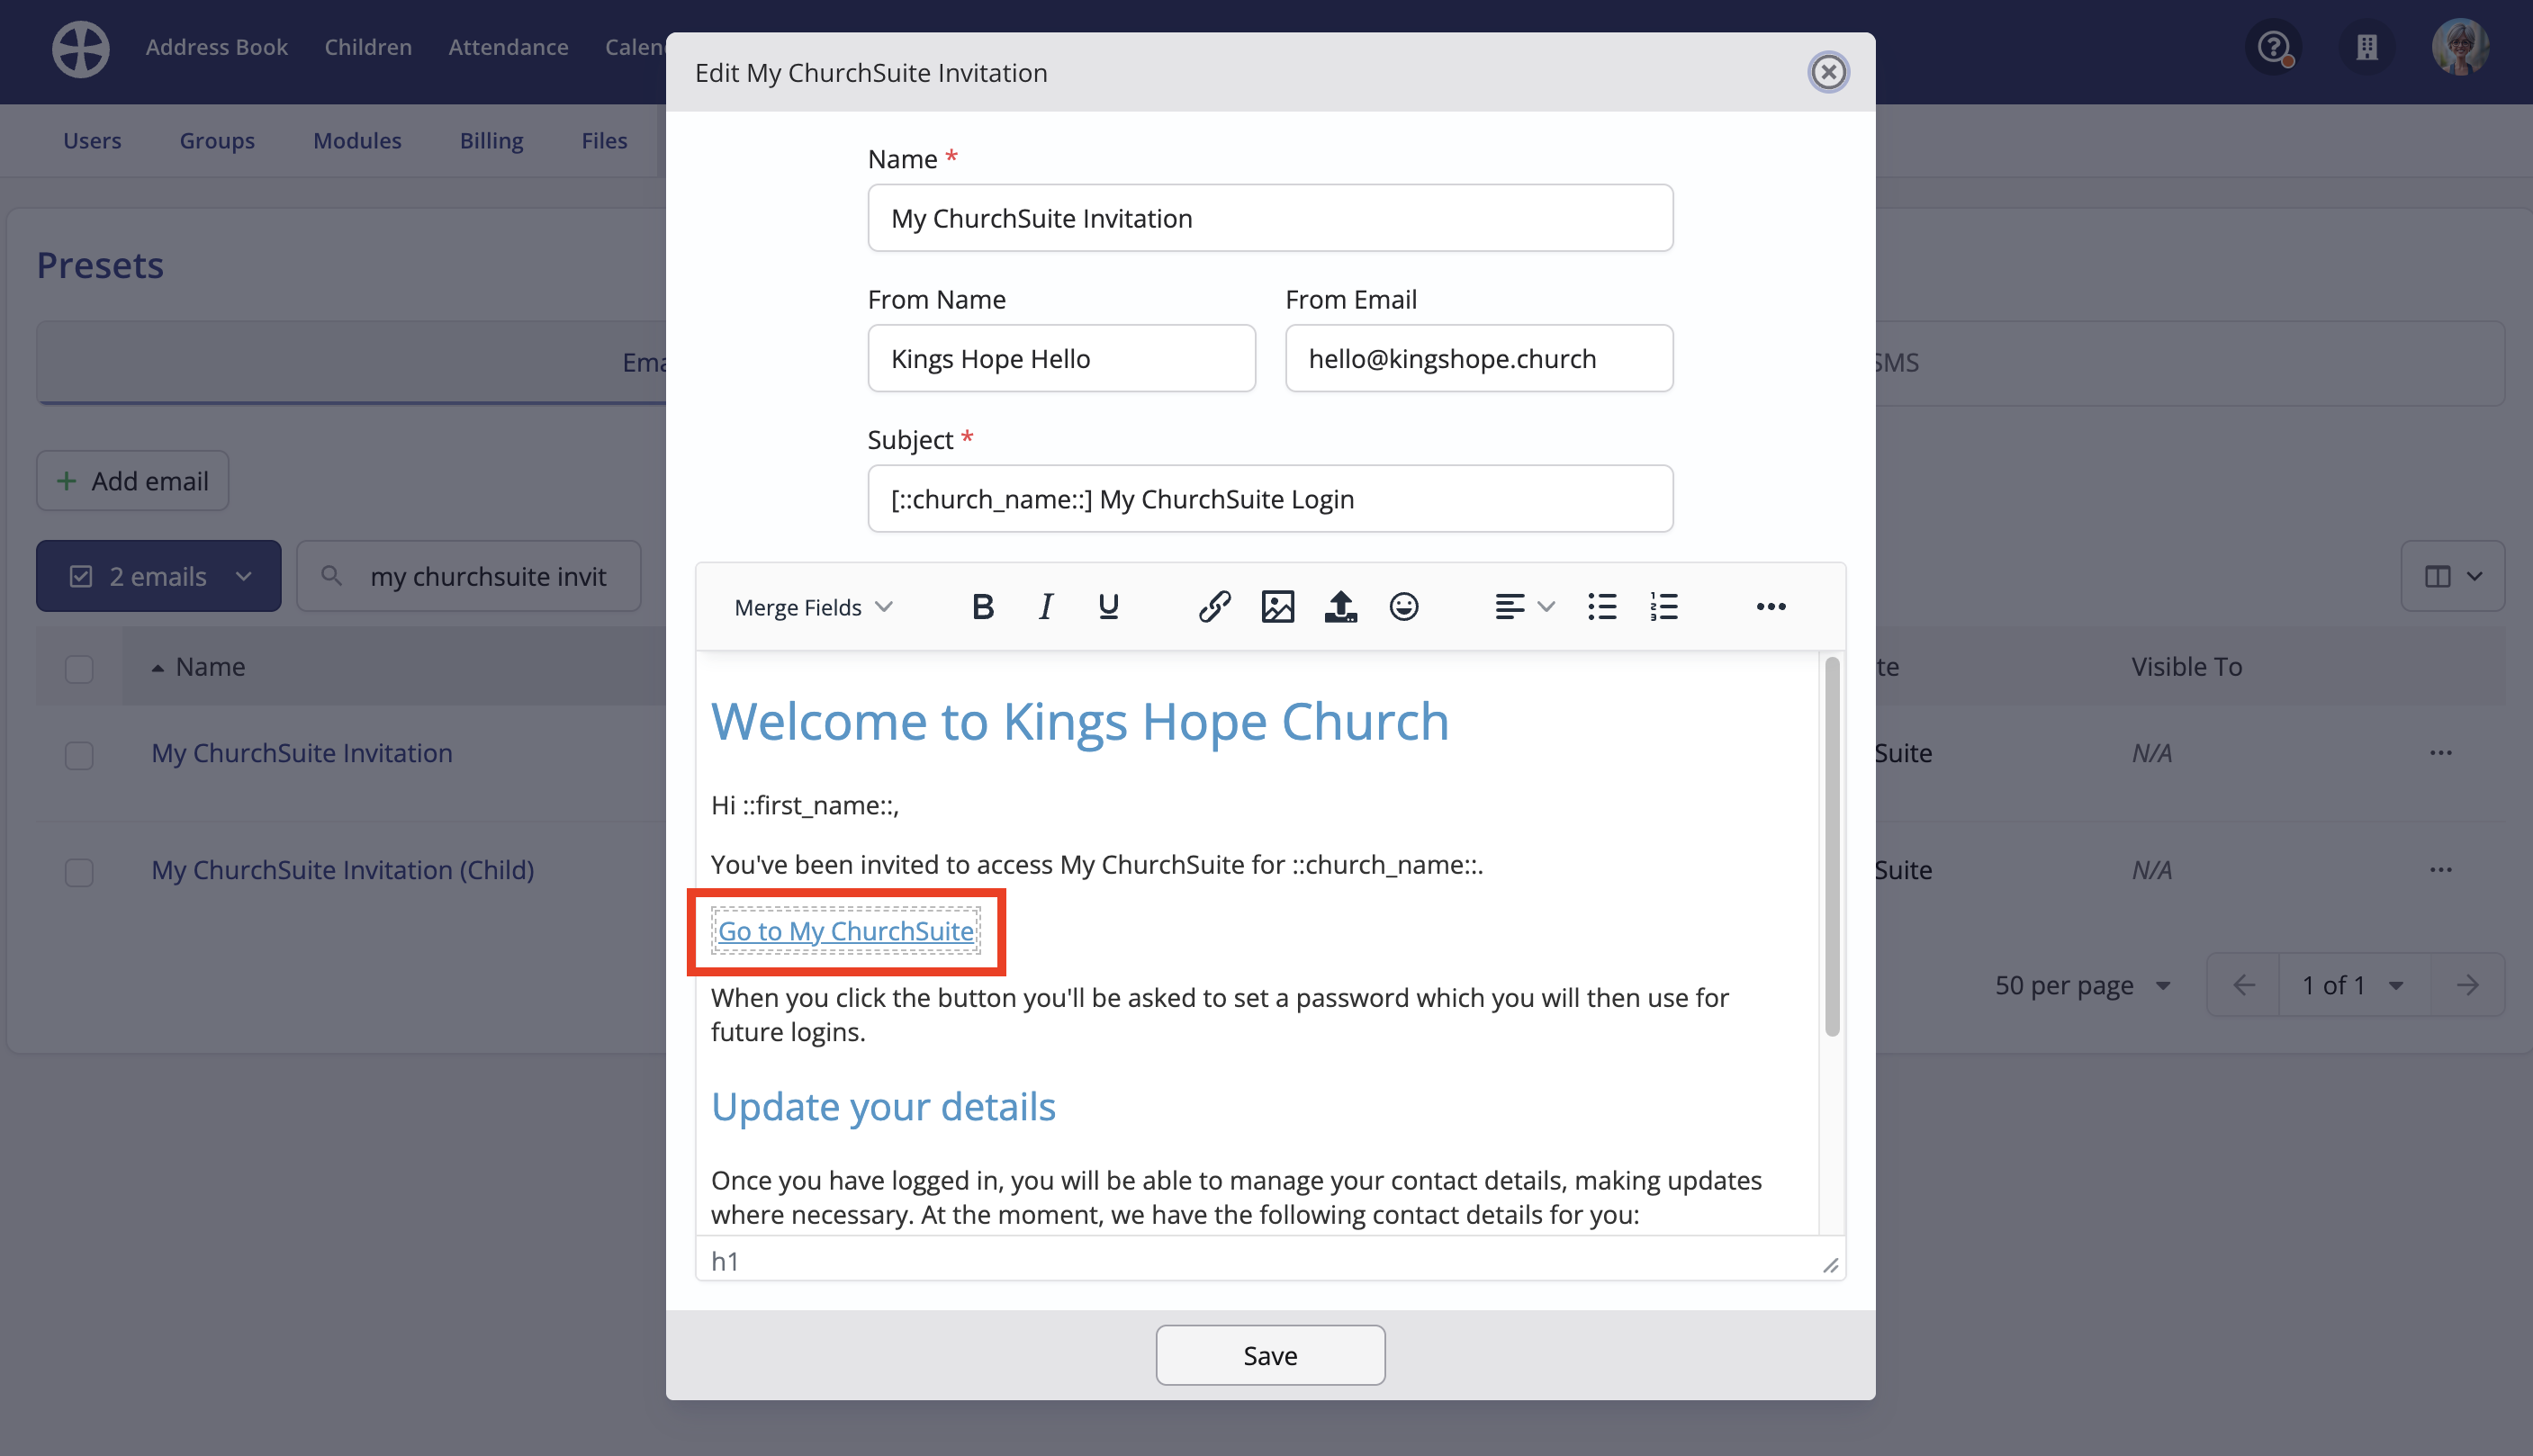Save the edited email preset

(x=1270, y=1354)
